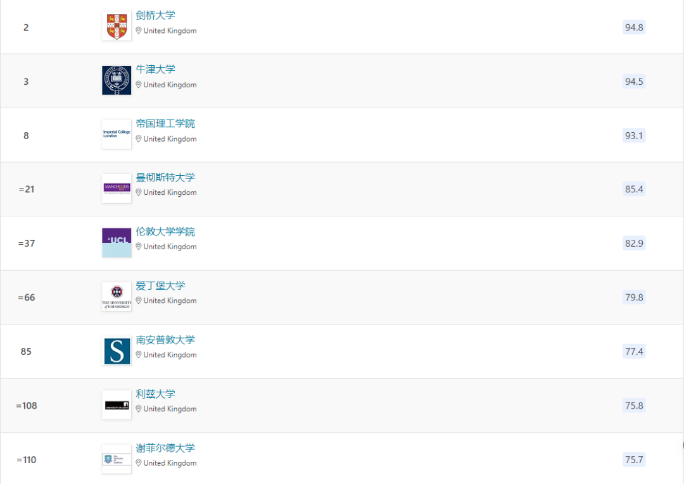Click the rank 85 entry for Southampton
Screen dimensions: 684x484
[x=26, y=351]
